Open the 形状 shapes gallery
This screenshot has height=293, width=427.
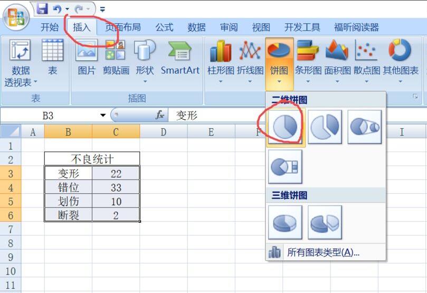145,61
